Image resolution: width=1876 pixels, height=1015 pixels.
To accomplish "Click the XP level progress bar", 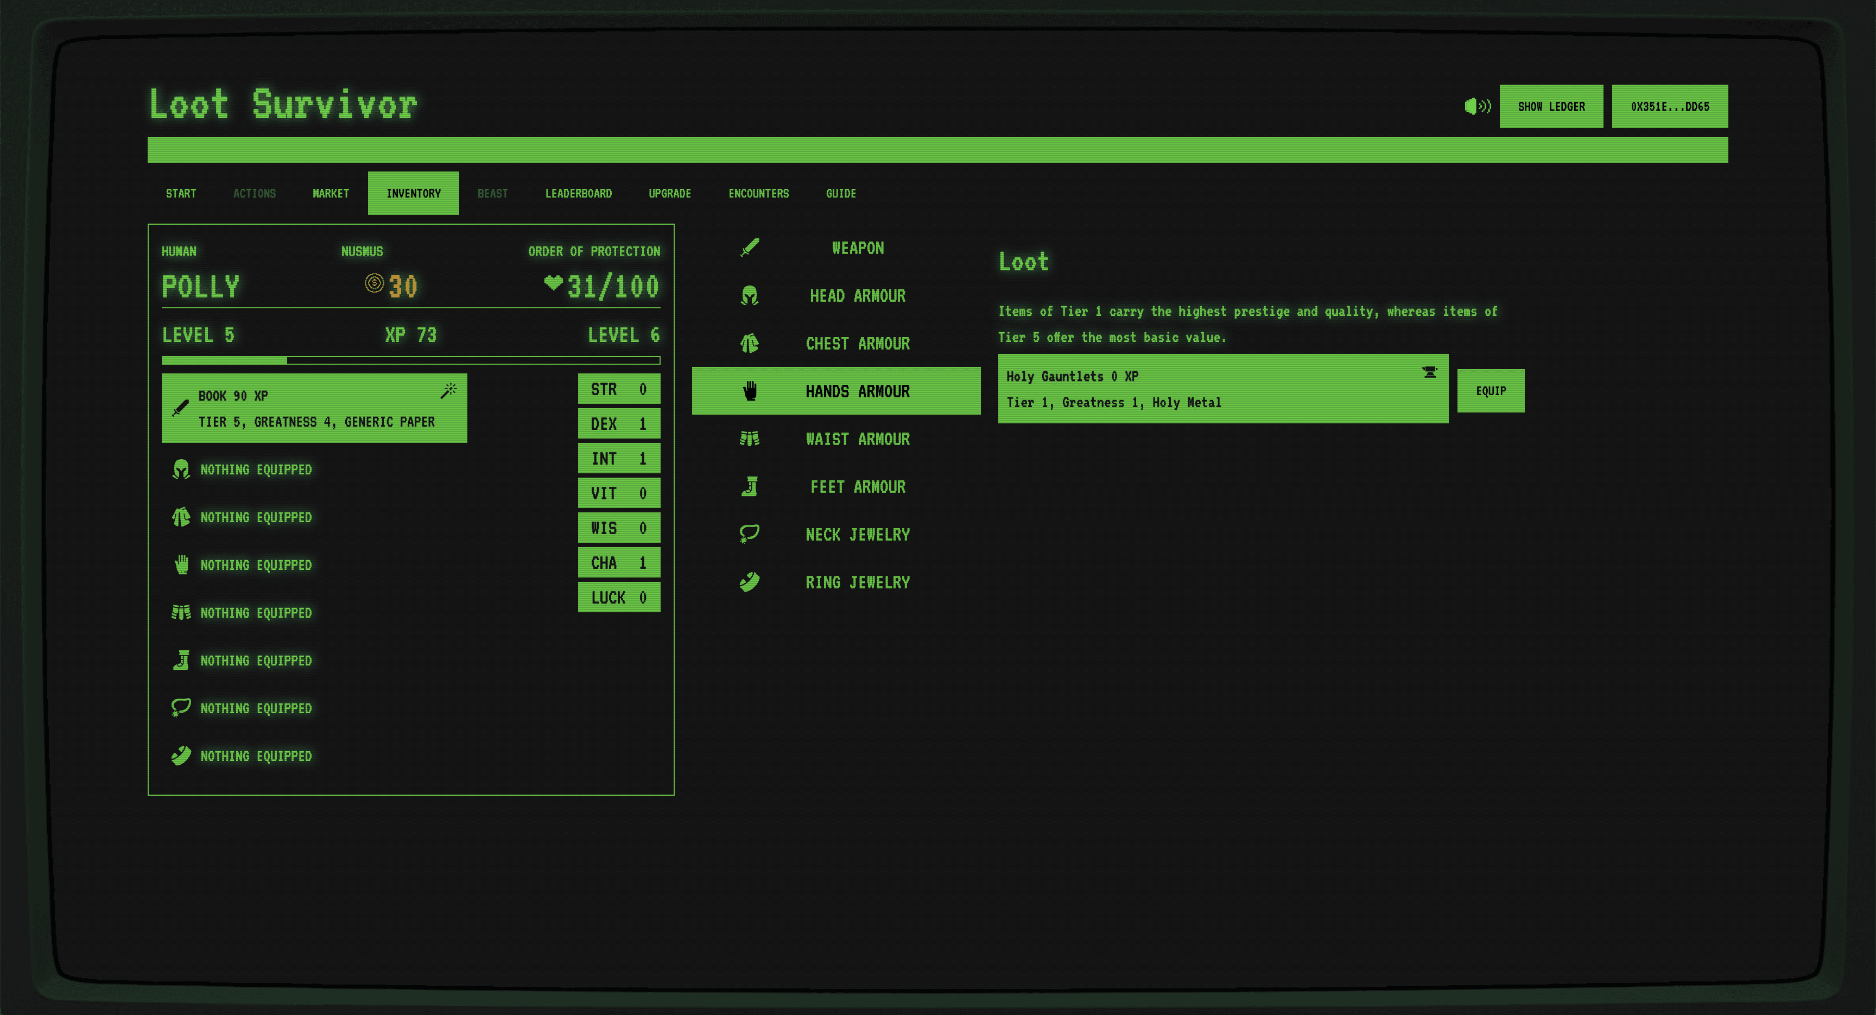I will click(x=411, y=360).
